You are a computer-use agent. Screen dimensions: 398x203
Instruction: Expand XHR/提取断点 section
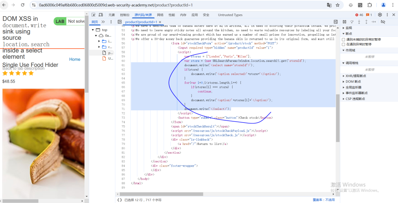(x=354, y=76)
